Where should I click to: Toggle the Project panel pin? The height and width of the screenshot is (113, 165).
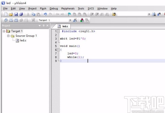click(44, 25)
